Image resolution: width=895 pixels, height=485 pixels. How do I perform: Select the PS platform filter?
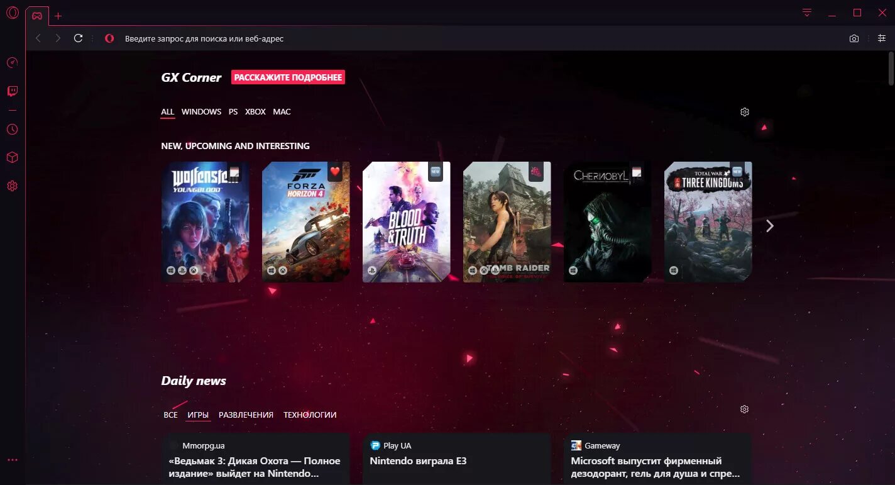pyautogui.click(x=233, y=112)
